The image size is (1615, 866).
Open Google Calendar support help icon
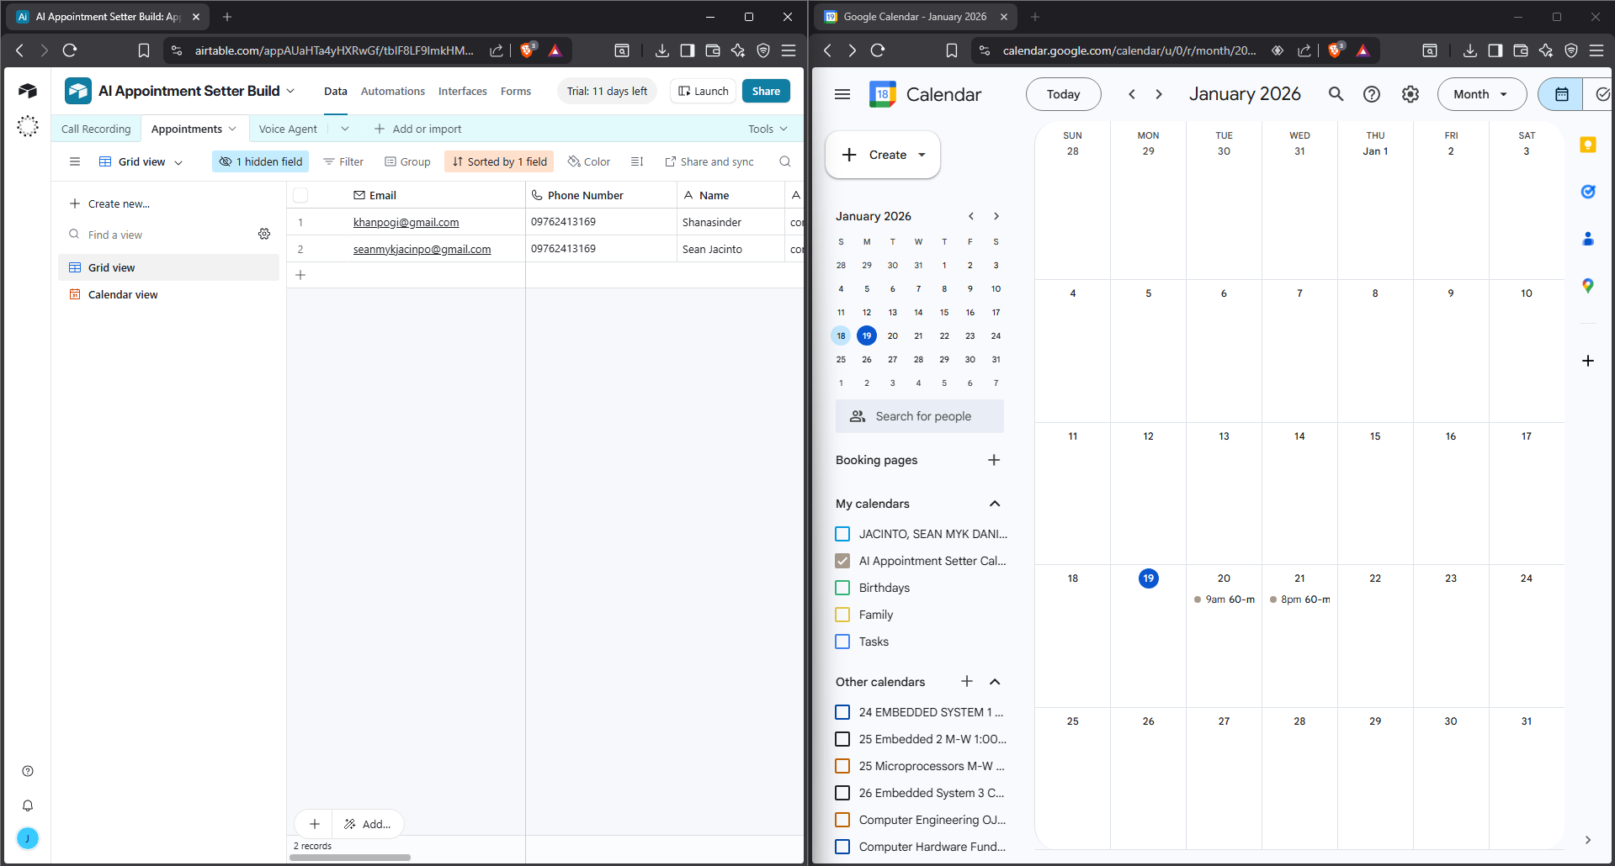coord(1372,94)
